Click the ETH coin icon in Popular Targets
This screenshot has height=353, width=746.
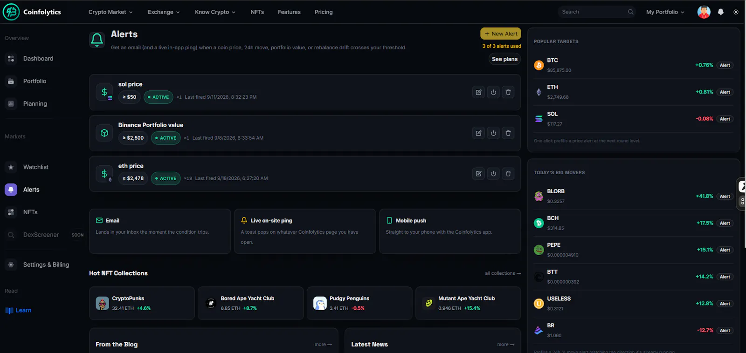(x=539, y=92)
